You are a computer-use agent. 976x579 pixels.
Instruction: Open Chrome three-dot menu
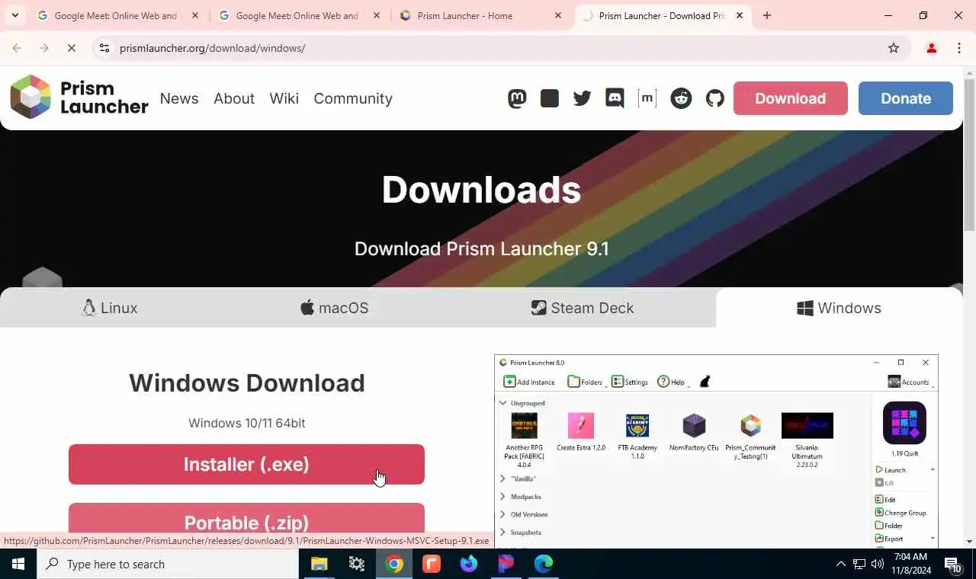[x=958, y=48]
